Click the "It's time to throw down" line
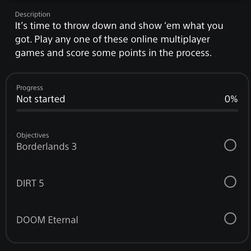 [x=68, y=26]
